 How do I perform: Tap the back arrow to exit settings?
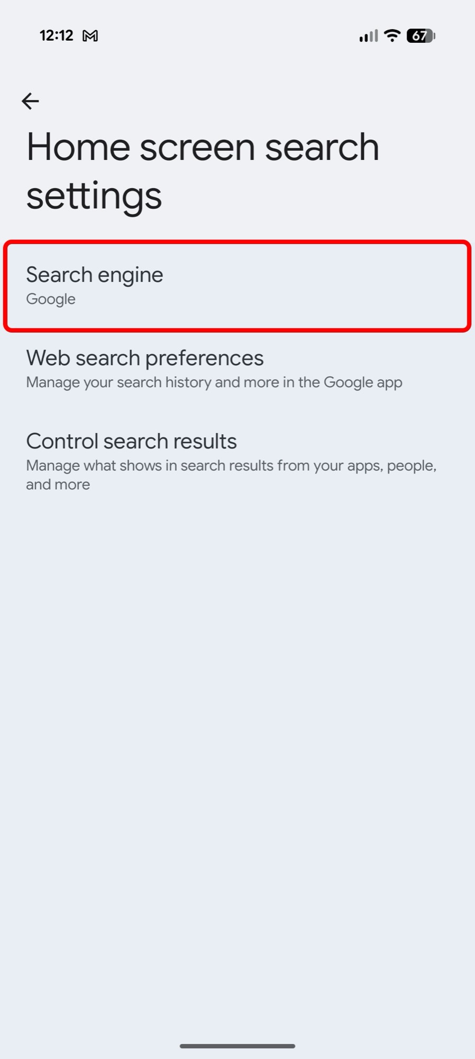(x=31, y=101)
